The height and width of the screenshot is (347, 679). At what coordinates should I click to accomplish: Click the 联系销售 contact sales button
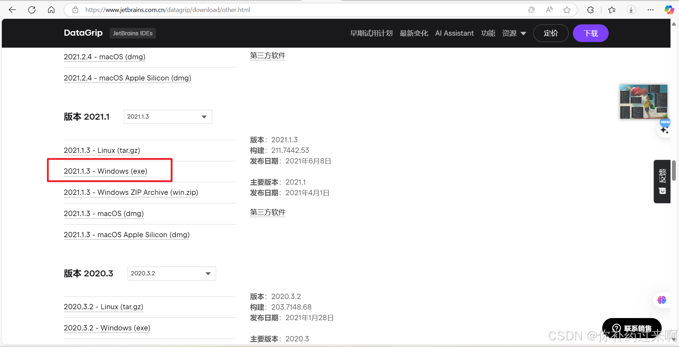coord(632,328)
